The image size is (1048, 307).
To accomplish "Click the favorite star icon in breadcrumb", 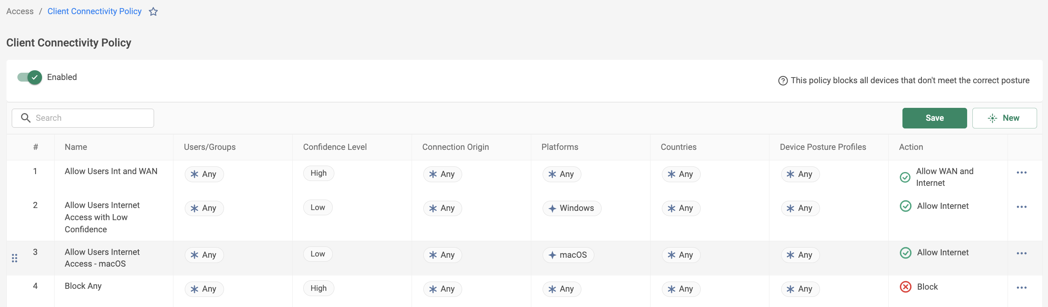I will pos(153,11).
